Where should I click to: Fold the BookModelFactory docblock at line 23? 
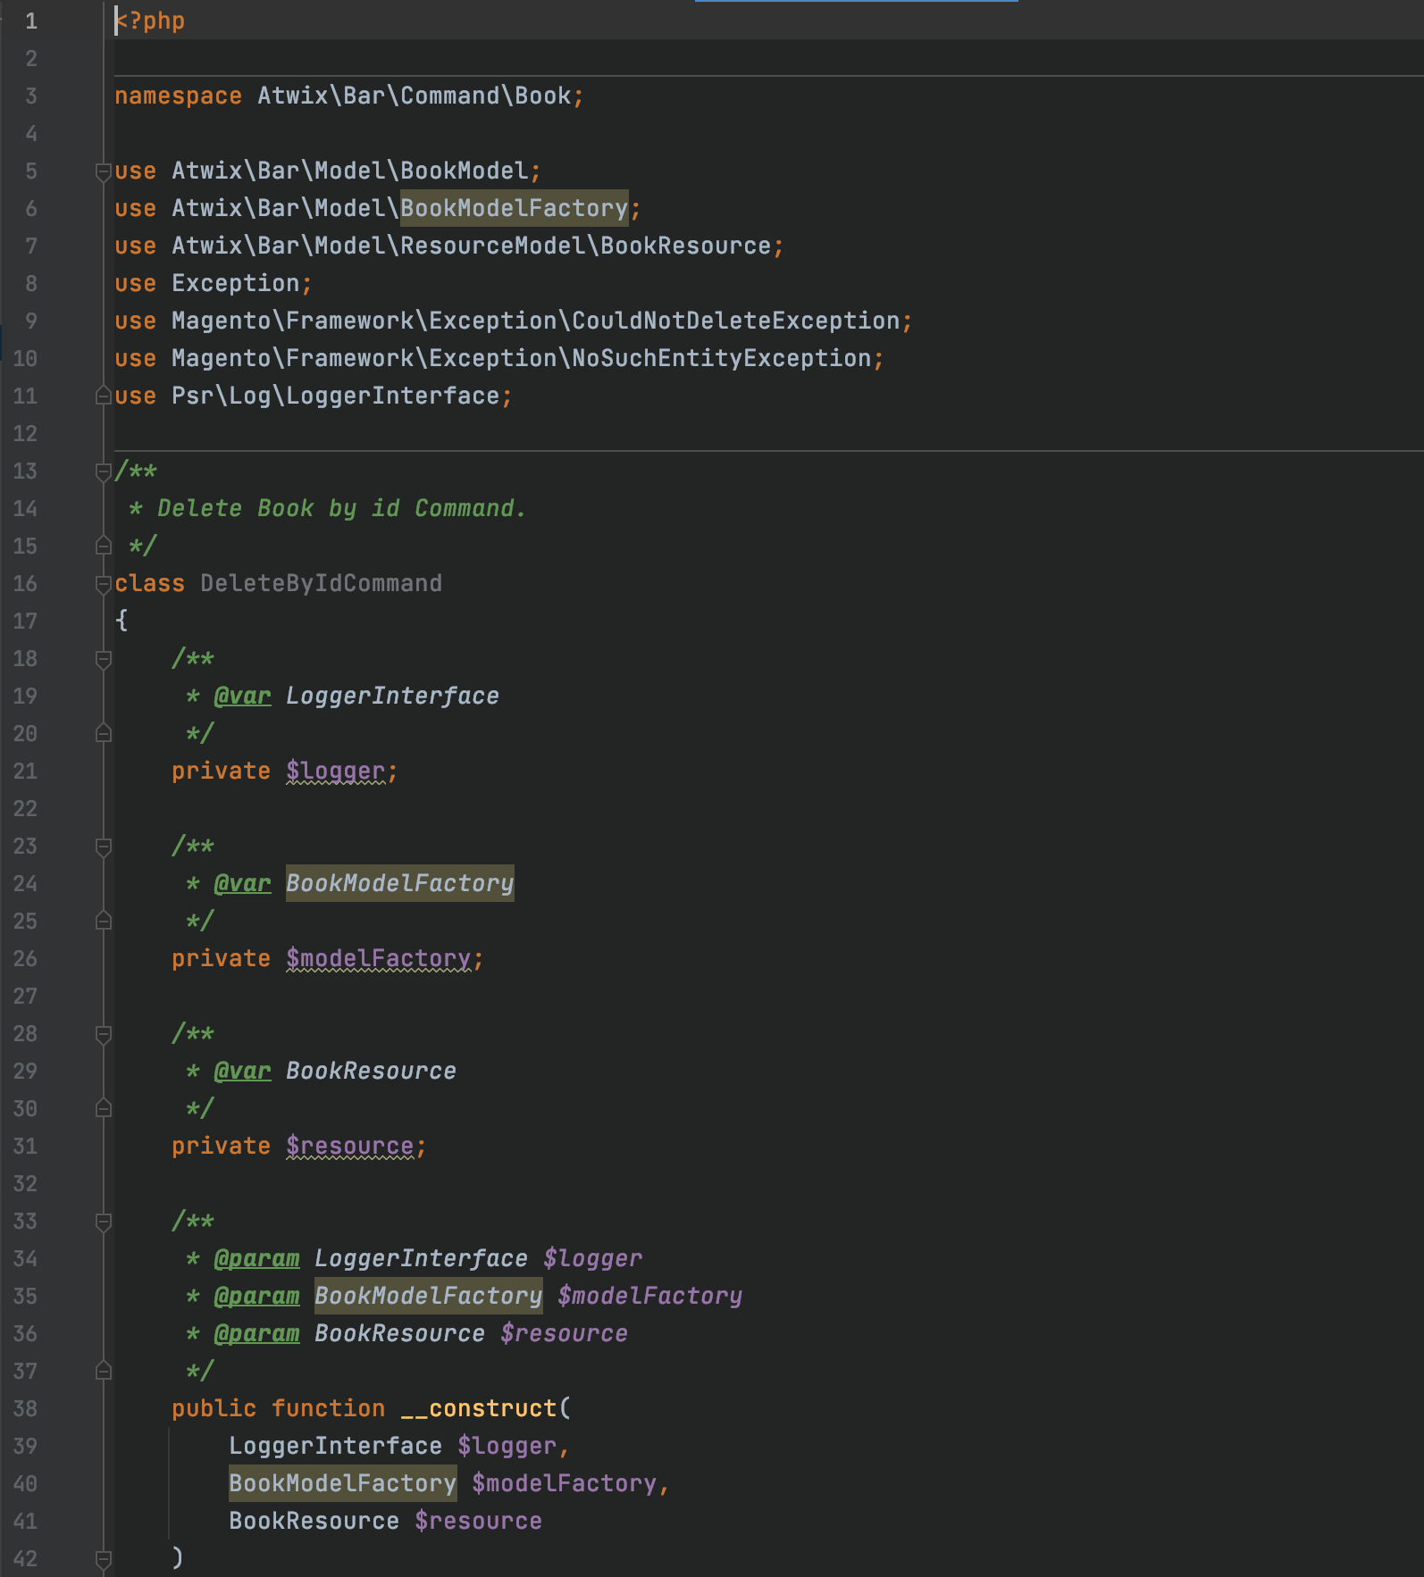[104, 847]
